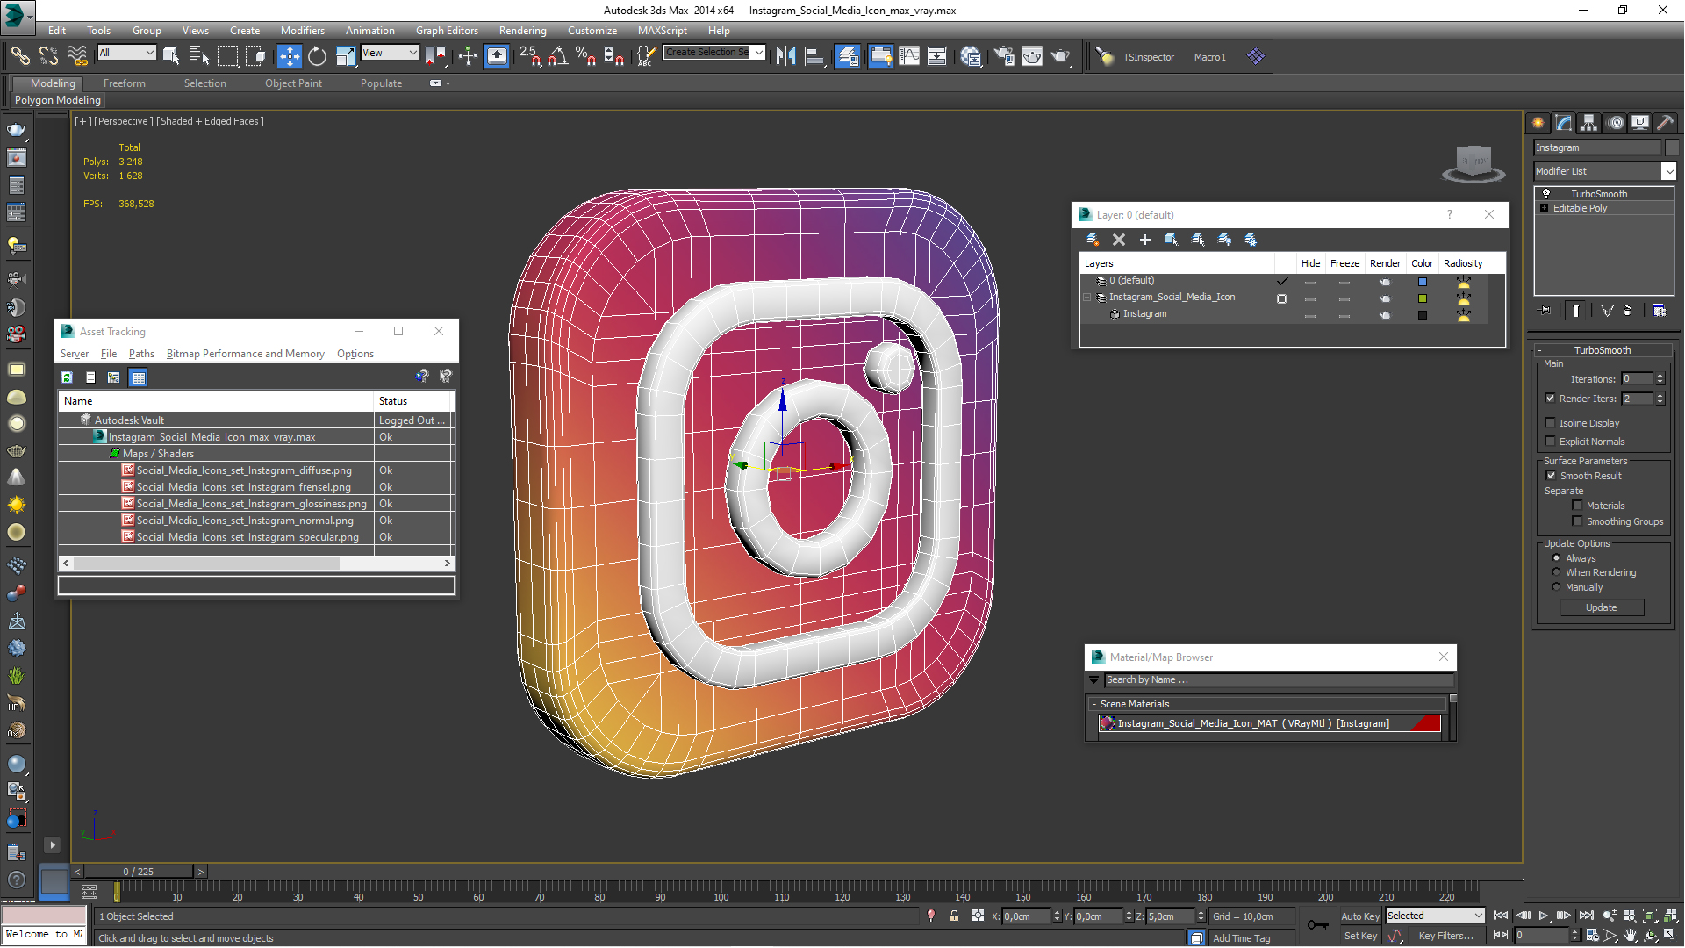This screenshot has width=1685, height=948.
Task: Open the selection filter All dropdown
Action: (126, 53)
